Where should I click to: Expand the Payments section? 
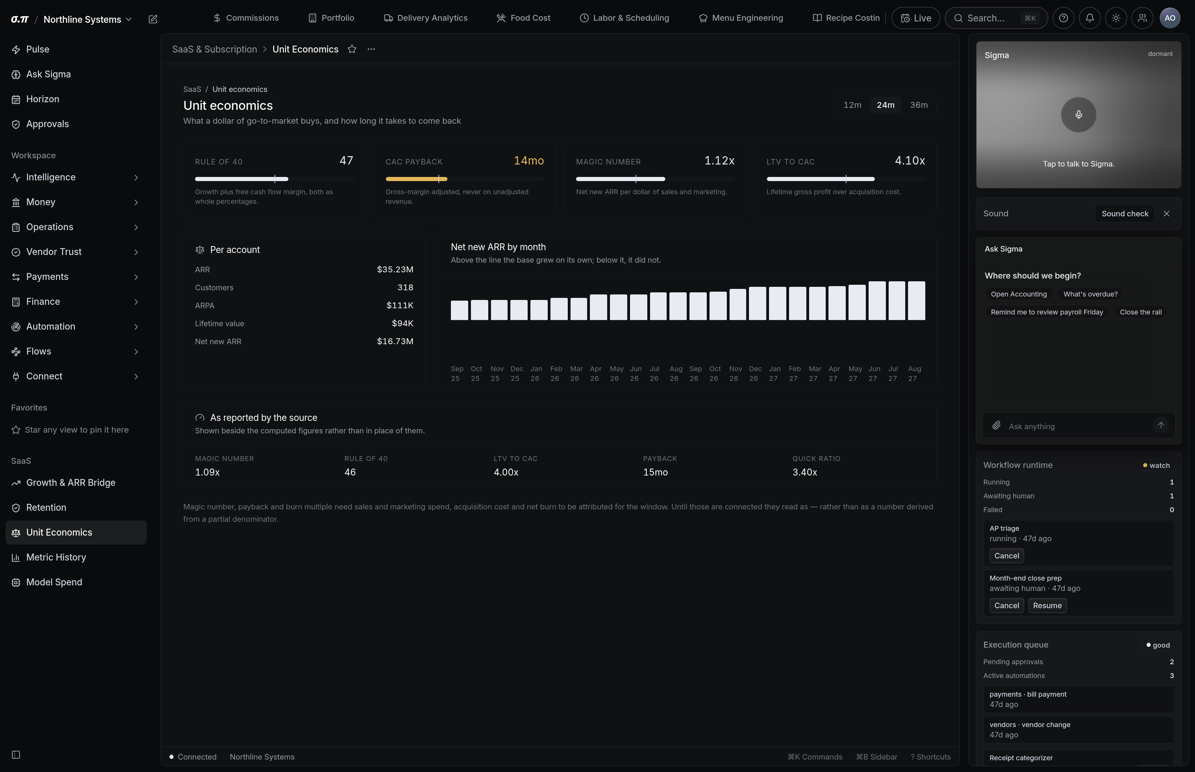[x=76, y=277]
